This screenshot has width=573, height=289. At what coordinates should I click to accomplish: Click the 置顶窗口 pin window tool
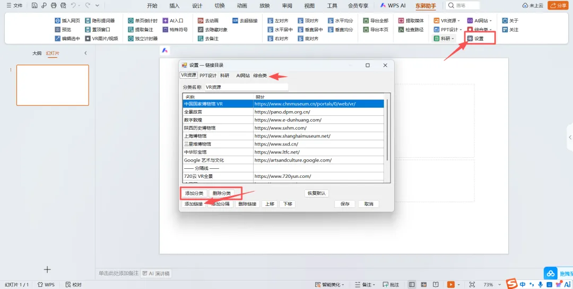tap(98, 30)
